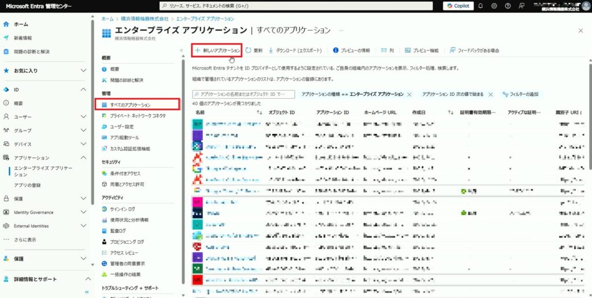Open the ellipsis more options next to title
The width and height of the screenshot is (592, 298).
(341, 31)
